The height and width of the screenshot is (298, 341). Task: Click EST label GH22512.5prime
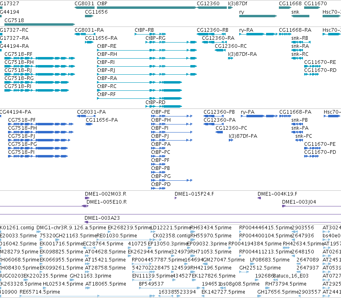pos(260,268)
